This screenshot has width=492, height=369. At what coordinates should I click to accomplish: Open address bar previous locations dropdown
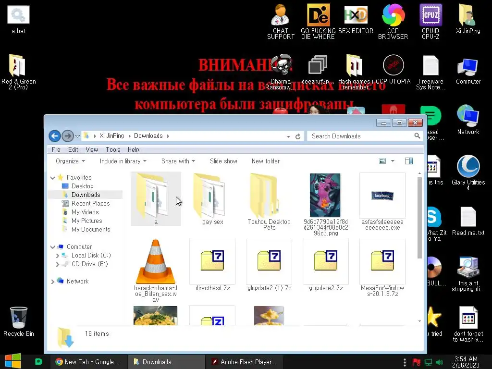pos(288,136)
